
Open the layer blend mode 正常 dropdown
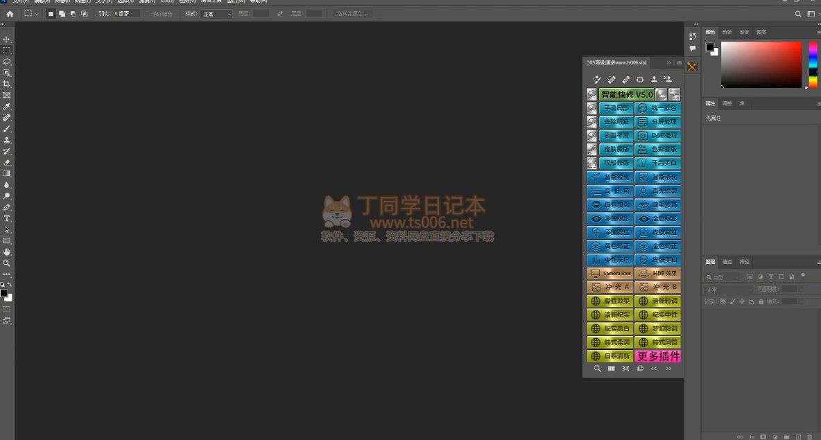click(x=728, y=289)
